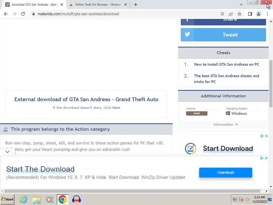The width and height of the screenshot is (273, 205).
Task: Collapse the bottom ad with chevron
Action: pos(7,152)
